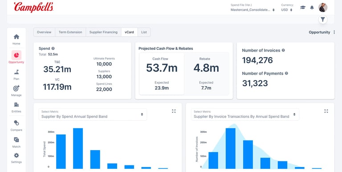Open Supplier By Invoice Transactions metric selector
This screenshot has width=342, height=172.
tap(245, 115)
